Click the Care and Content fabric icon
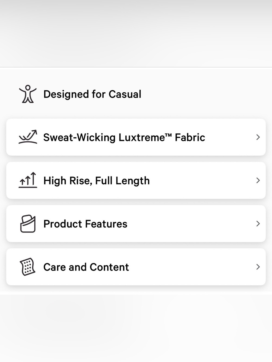272x362 pixels. click(x=27, y=267)
